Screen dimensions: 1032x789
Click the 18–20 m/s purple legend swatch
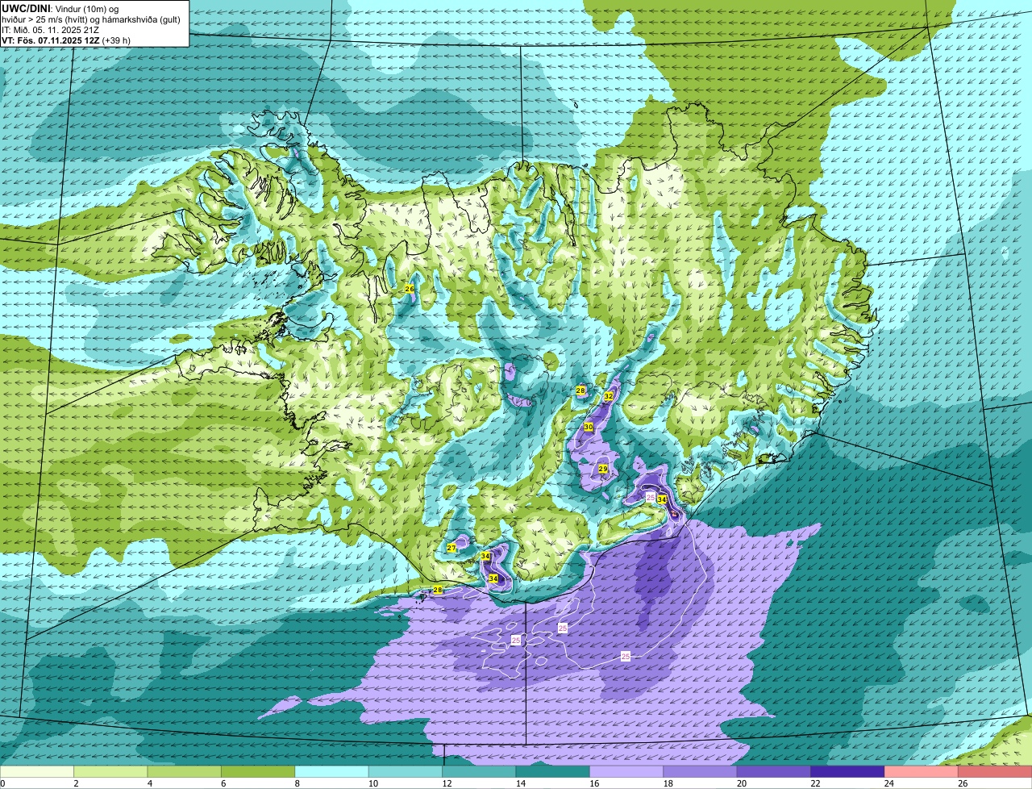tap(701, 772)
